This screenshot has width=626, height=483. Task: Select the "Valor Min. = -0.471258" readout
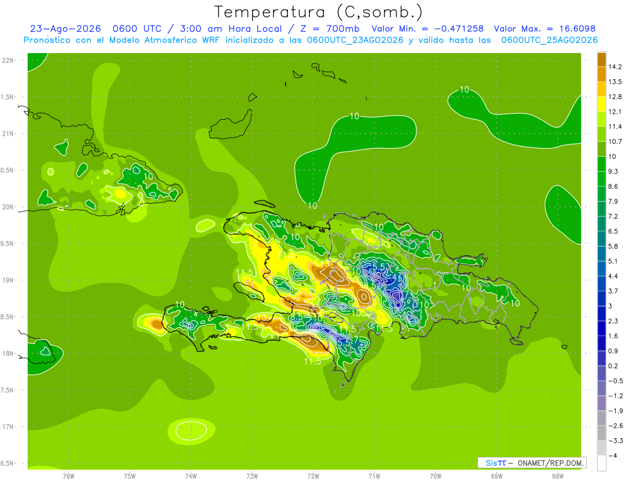pos(427,29)
